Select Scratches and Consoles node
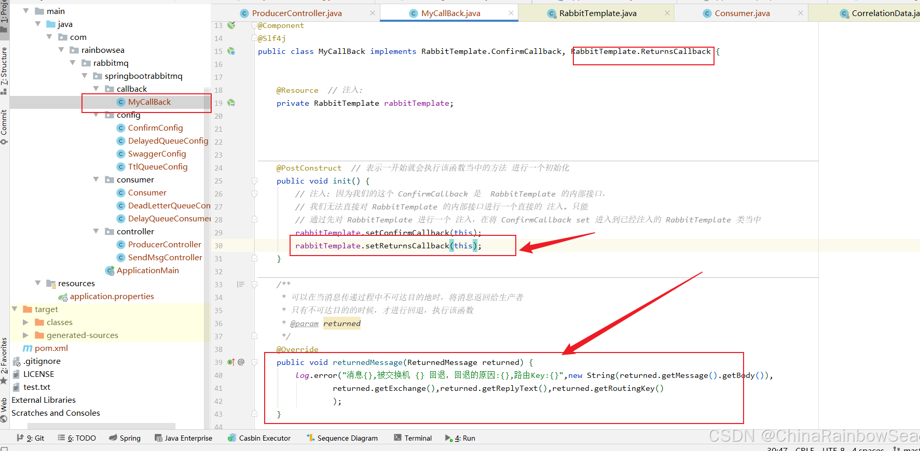Screen dimensions: 920x451 point(56,413)
